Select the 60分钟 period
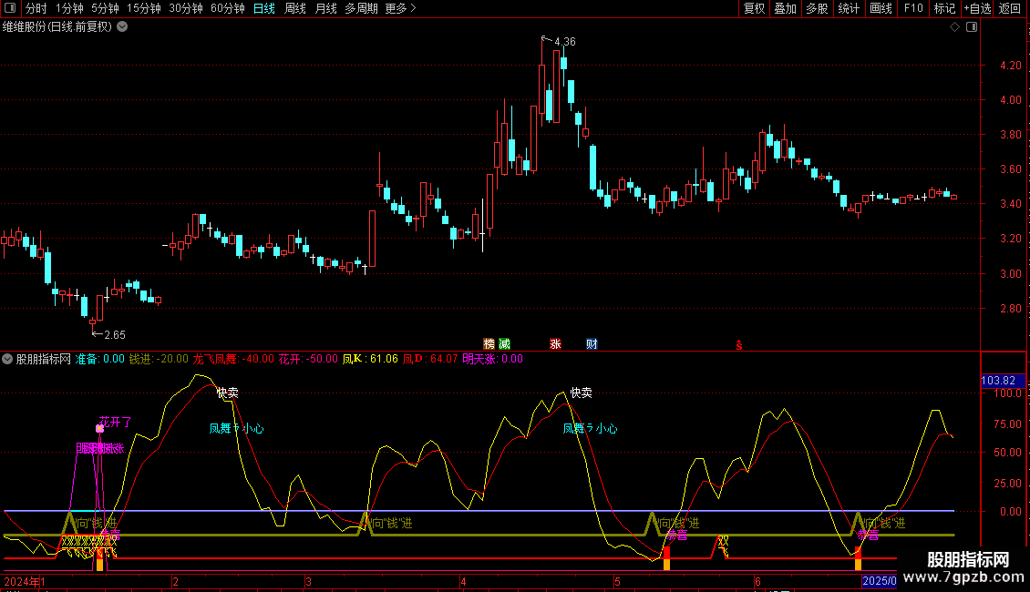This screenshot has width=1030, height=592. (x=227, y=8)
